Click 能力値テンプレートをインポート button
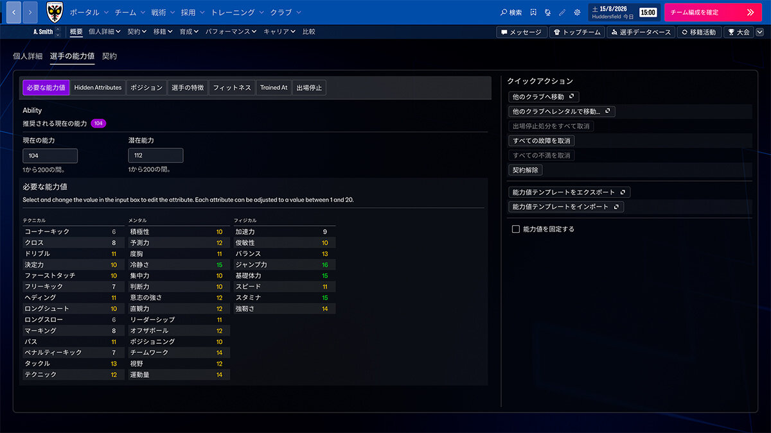Viewport: 771px width, 433px height. click(x=565, y=207)
